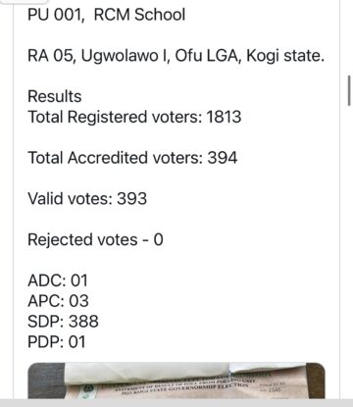Image resolution: width=353 pixels, height=407 pixels.
Task: Click the 'SDP: 388' result line
Action: click(63, 322)
